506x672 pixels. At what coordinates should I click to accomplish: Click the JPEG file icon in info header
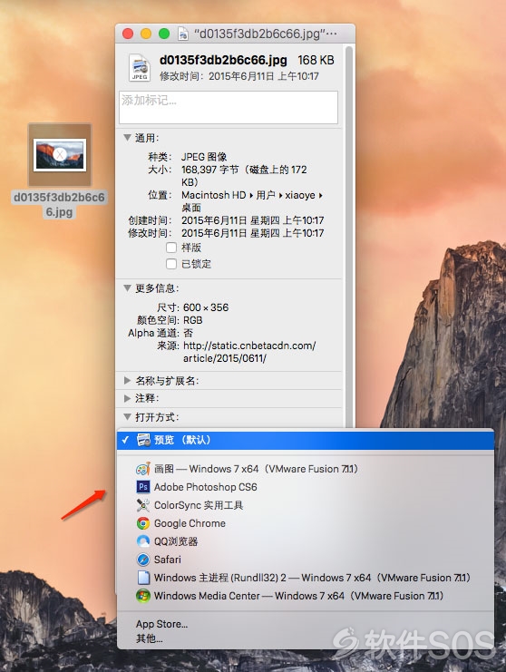coord(140,67)
